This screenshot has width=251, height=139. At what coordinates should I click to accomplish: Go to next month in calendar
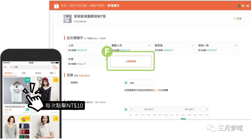207,109
